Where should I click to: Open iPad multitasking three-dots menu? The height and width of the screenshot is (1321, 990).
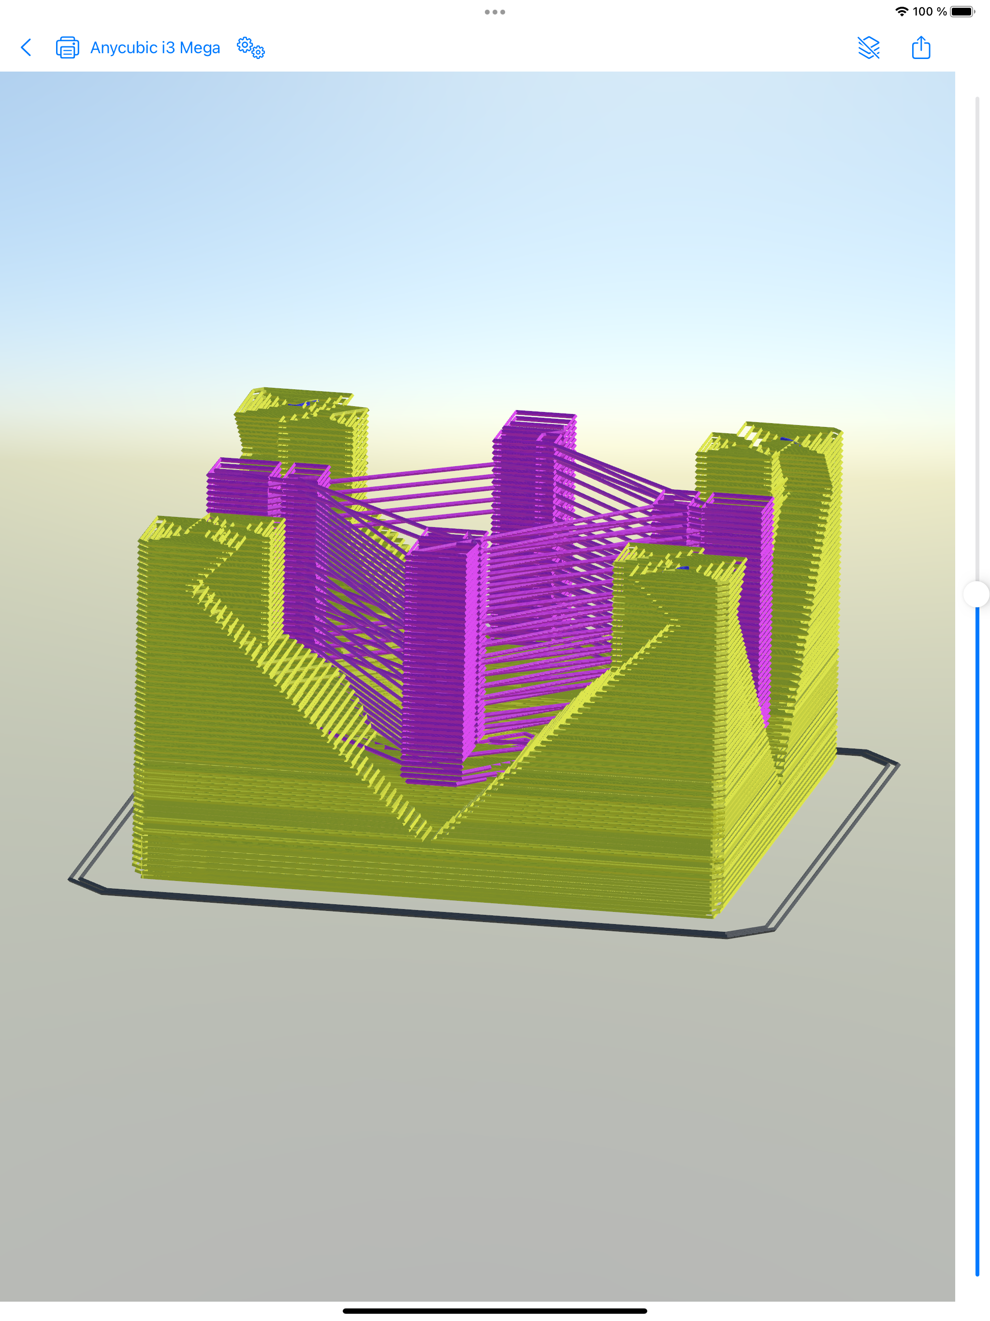(x=495, y=12)
